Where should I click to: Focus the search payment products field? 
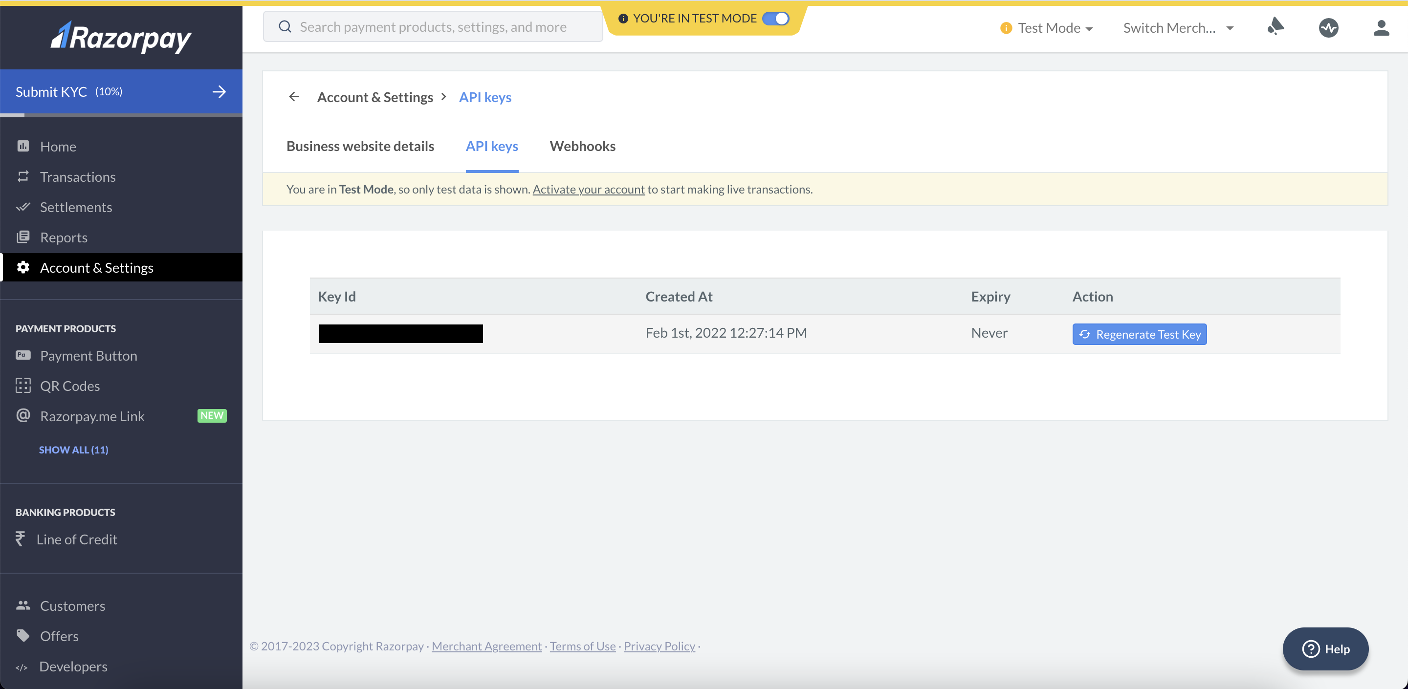click(432, 27)
